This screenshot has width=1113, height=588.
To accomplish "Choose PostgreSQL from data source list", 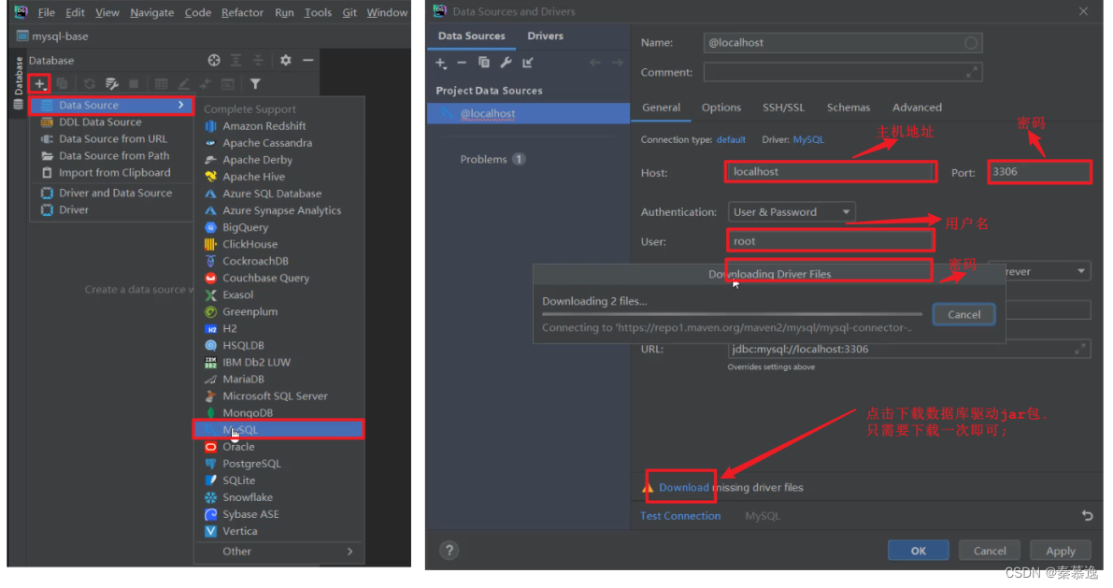I will (x=279, y=464).
